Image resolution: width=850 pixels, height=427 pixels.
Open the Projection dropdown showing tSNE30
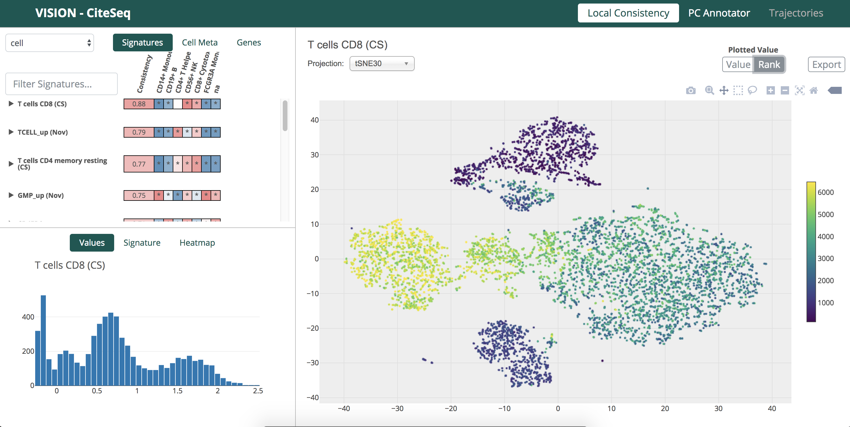(382, 63)
